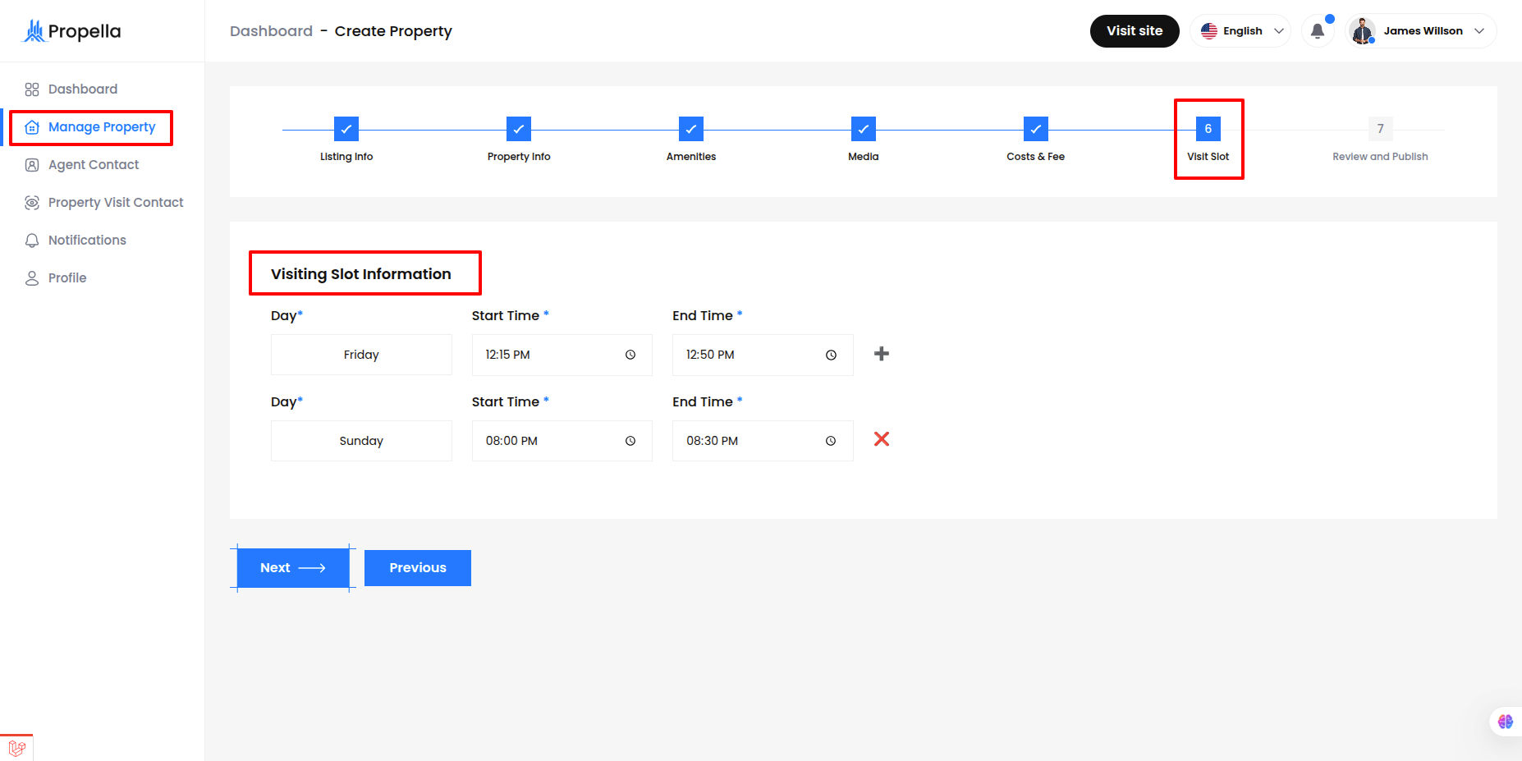Image resolution: width=1522 pixels, height=761 pixels.
Task: Go to Amenities step checkmark
Action: click(691, 129)
